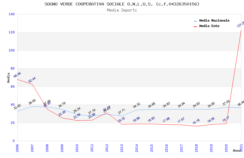Select the 18.32 data label
Image resolution: width=244 pixels, height=158 pixels.
pyautogui.click(x=121, y=120)
